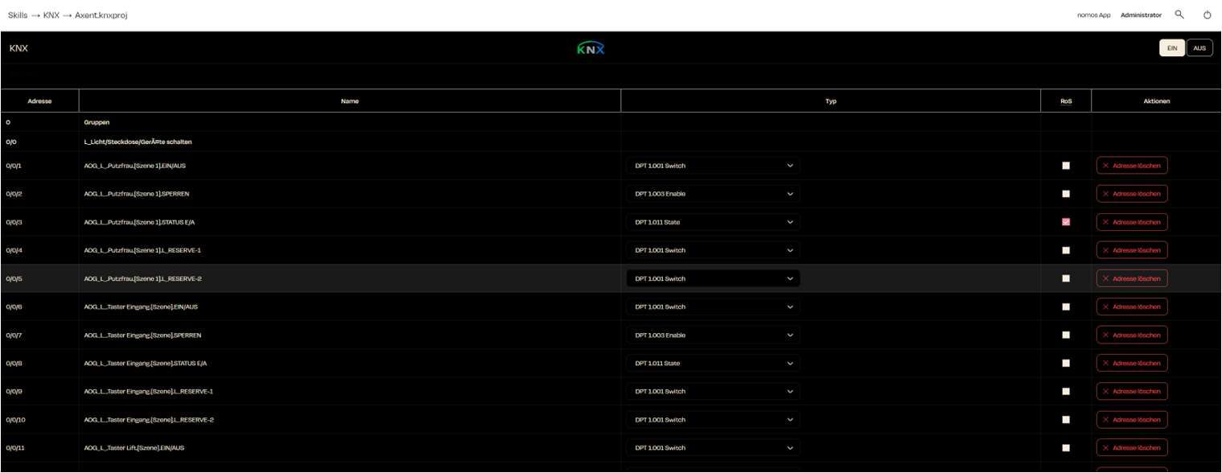Viewport: 1222px width, 473px height.
Task: Open DPT 1.011 State dropdown for 0/0/8
Action: (713, 363)
